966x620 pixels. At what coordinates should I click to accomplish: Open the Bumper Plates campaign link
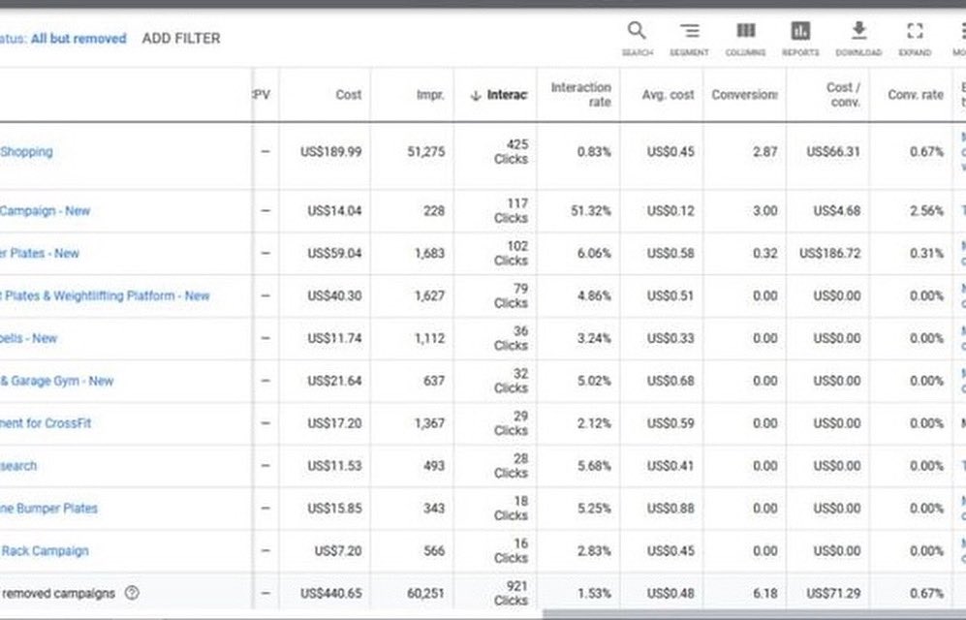point(48,508)
